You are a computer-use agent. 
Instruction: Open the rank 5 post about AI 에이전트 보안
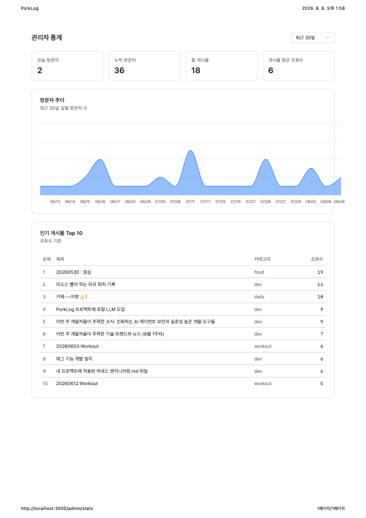pos(135,322)
